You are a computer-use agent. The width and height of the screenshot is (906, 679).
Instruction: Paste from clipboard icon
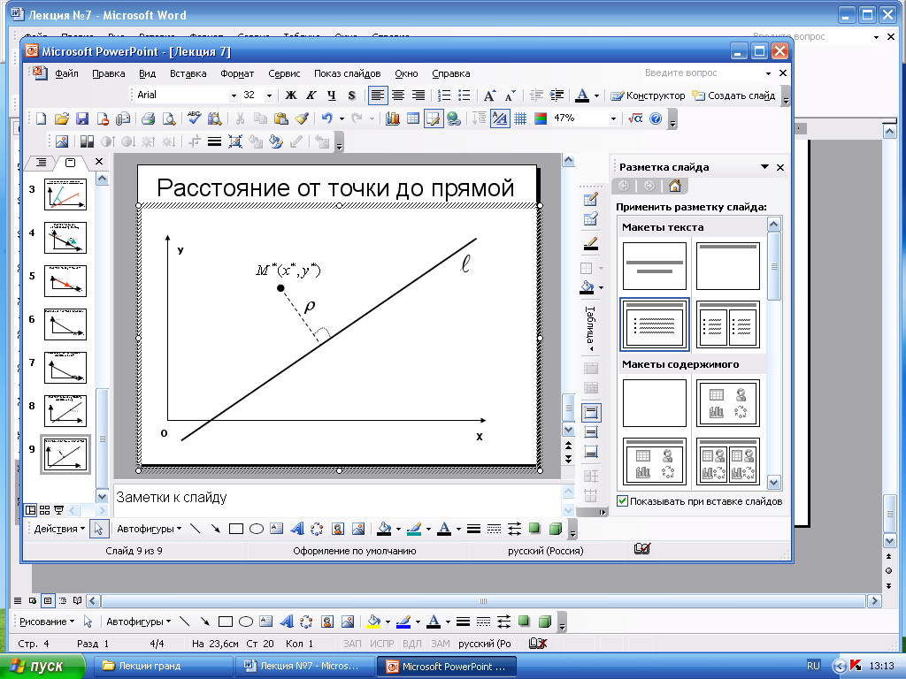[280, 119]
